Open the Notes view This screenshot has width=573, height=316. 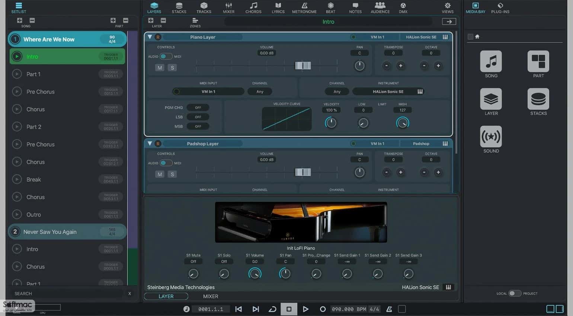coord(355,8)
